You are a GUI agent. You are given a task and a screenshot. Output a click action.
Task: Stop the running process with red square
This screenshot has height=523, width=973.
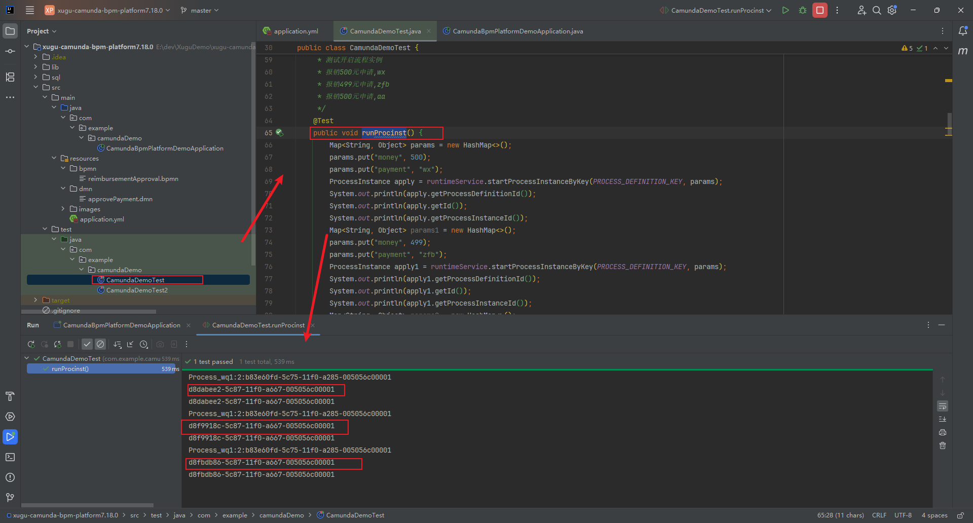point(819,10)
